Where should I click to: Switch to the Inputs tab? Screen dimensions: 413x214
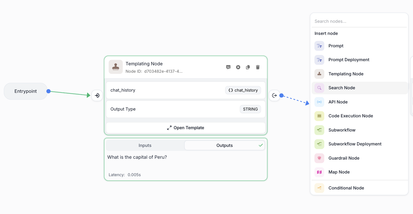point(145,145)
